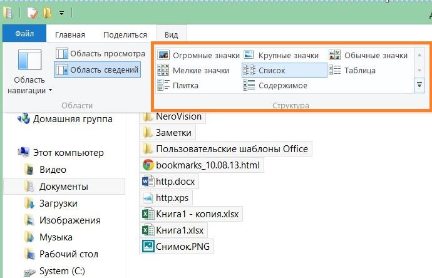Switch to the Поделиться ribbon tab

124,35
